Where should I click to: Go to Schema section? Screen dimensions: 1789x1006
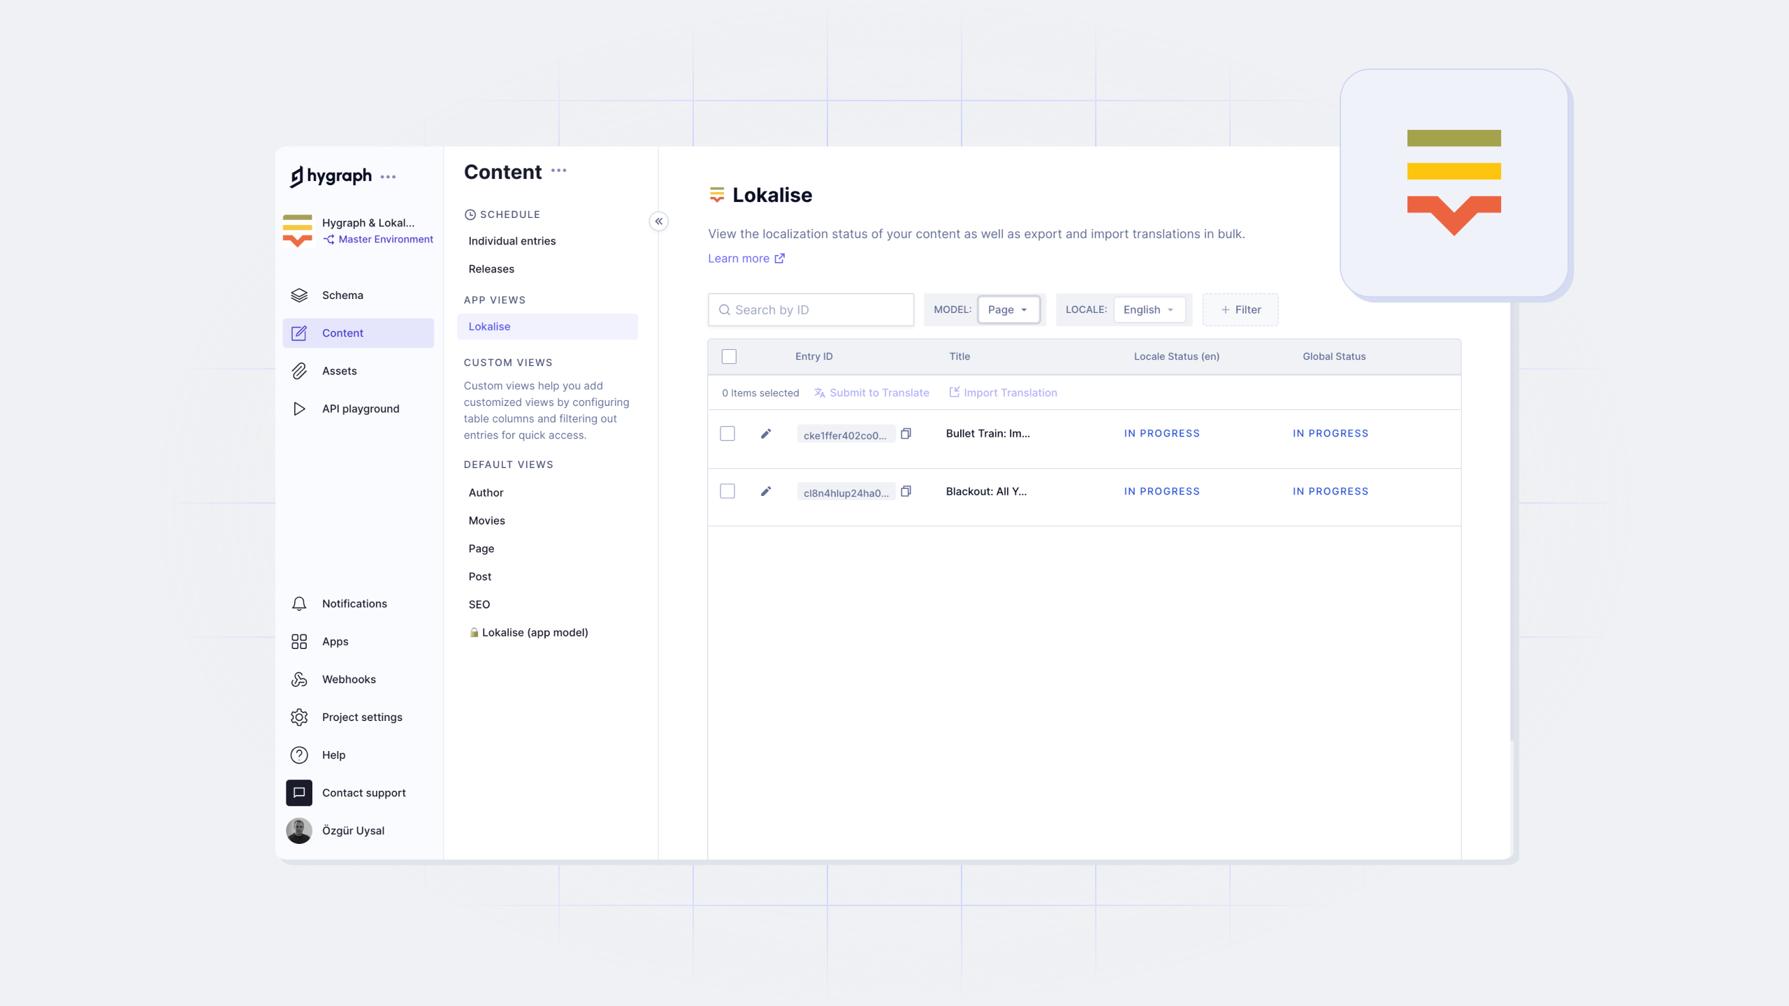pos(342,296)
